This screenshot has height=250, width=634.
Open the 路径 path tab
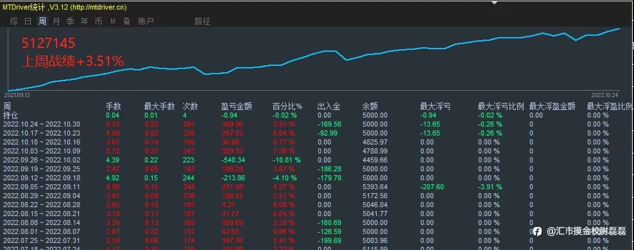coord(203,21)
